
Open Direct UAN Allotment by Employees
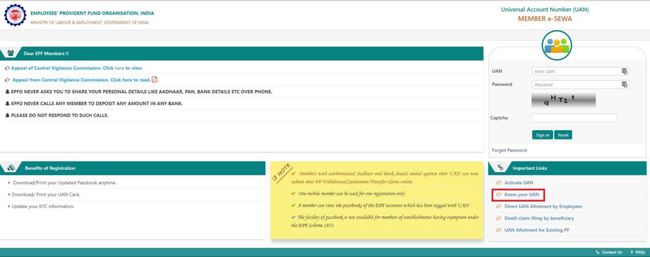[543, 206]
